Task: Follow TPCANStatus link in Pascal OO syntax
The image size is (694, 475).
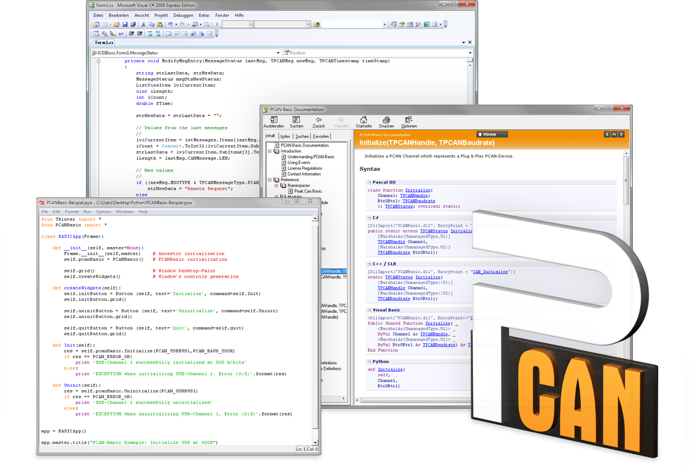Action: (399, 206)
